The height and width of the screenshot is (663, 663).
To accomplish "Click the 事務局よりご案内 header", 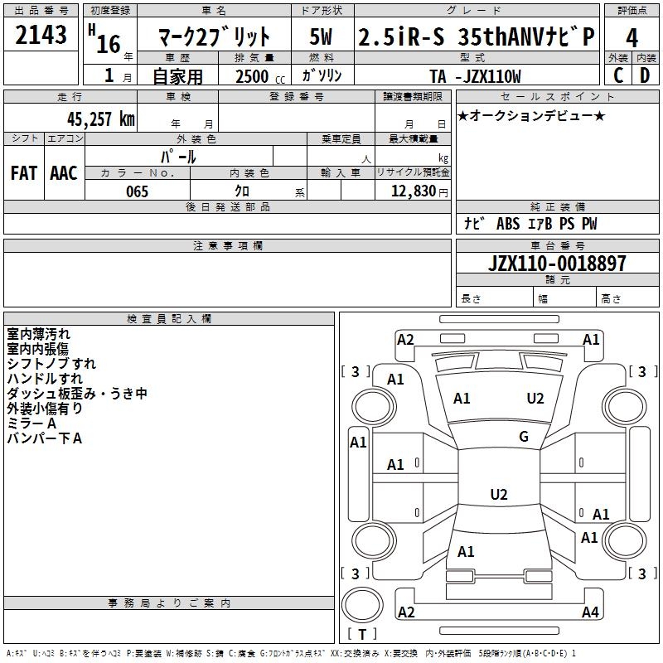I will click(x=169, y=603).
